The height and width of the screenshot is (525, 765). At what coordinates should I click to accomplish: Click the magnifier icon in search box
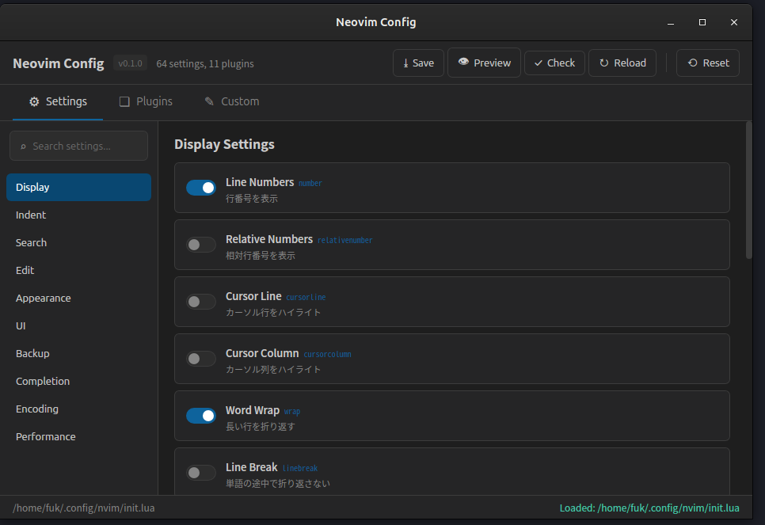(23, 146)
